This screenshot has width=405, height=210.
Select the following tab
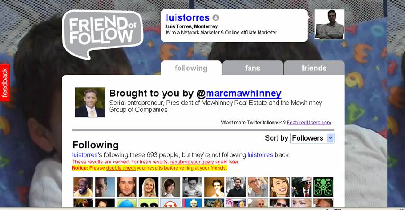(x=191, y=68)
